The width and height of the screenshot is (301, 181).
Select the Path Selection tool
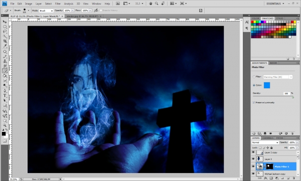pos(5,100)
